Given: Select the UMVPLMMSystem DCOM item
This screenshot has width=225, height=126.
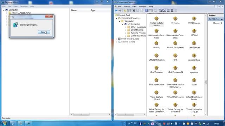Looking at the screenshot, I should (175, 45).
